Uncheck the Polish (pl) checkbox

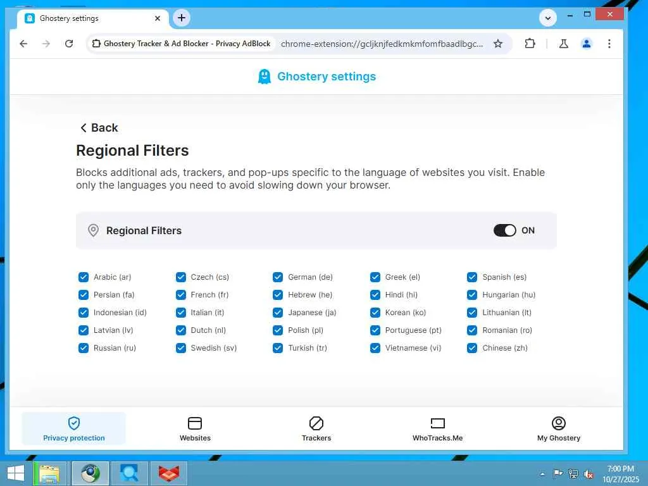(278, 330)
